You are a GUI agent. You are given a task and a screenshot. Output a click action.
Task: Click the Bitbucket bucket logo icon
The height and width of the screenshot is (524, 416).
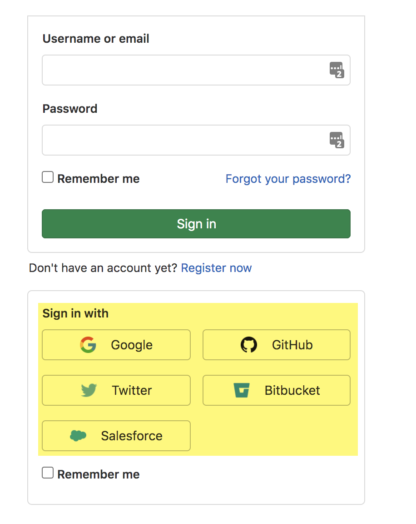242,390
